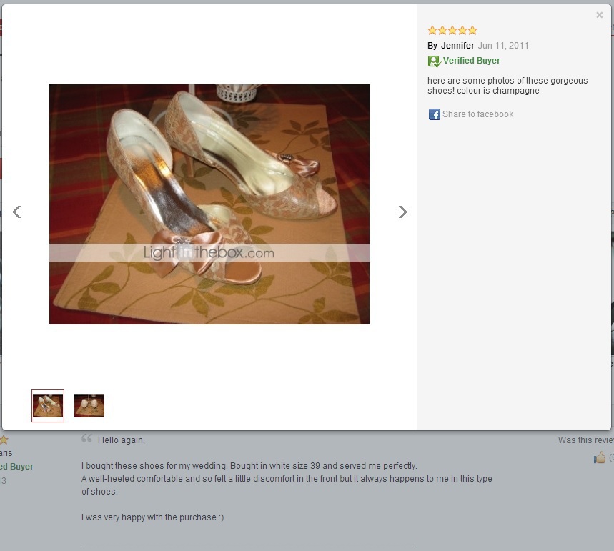The image size is (614, 551).
Task: Click the Facebook share icon
Action: click(435, 114)
